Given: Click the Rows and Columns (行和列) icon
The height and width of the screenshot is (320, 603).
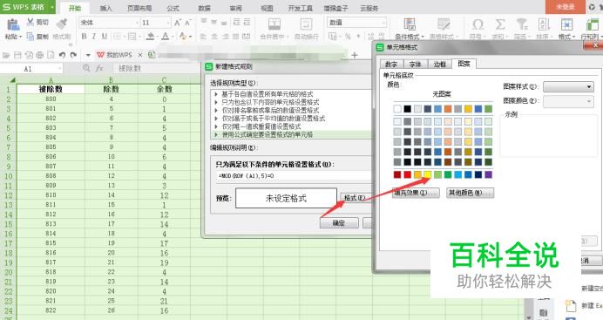Looking at the screenshot, I should [593, 24].
